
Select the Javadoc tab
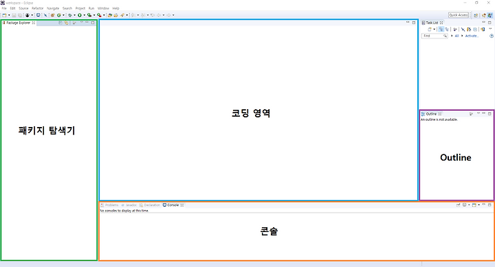[x=129, y=205]
